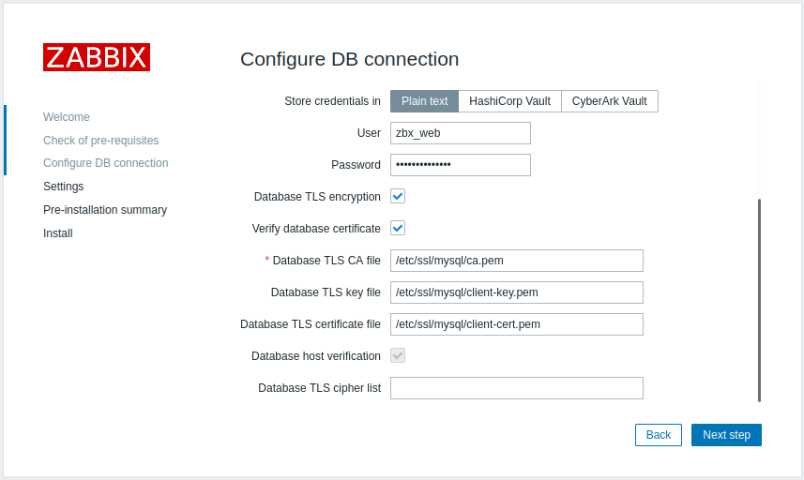Select Install step in sidebar
Viewport: 804px width, 480px height.
[58, 233]
